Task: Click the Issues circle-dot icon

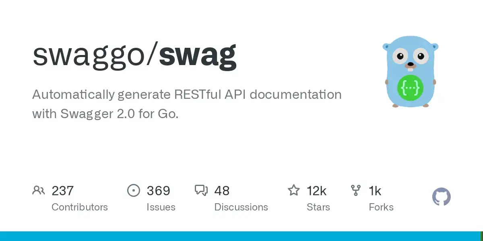Action: pyautogui.click(x=133, y=190)
